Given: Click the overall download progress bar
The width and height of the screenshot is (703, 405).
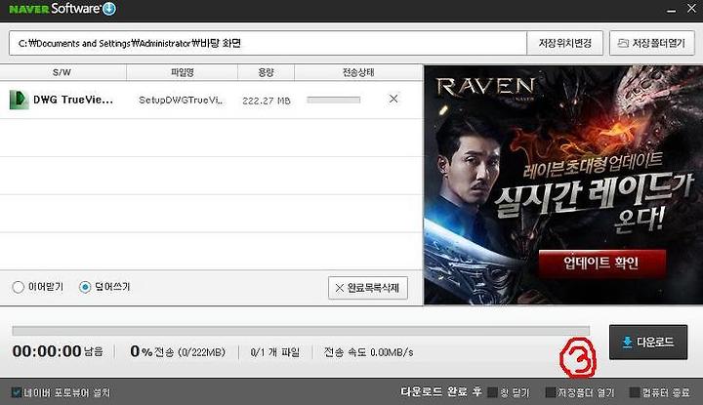Looking at the screenshot, I should [301, 331].
